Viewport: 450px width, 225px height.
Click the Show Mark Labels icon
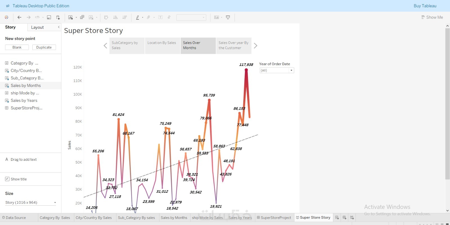160,17
